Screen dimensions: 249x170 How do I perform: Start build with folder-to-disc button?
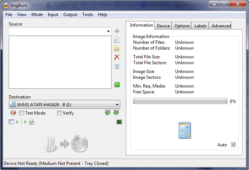pyautogui.click(x=66, y=144)
